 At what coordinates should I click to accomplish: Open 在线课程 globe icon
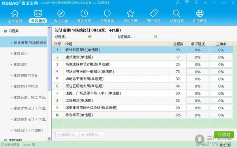(x=199, y=13)
